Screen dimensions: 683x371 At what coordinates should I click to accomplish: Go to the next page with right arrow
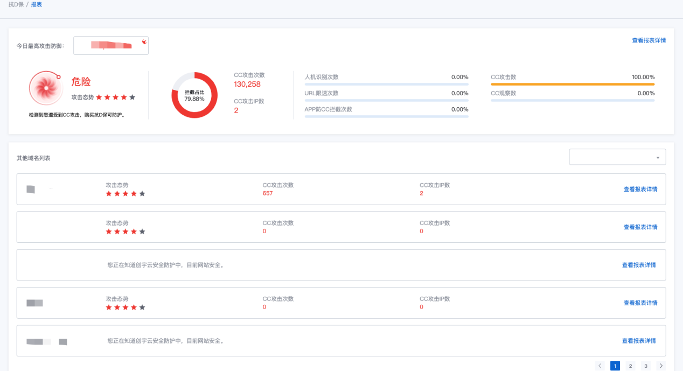661,366
